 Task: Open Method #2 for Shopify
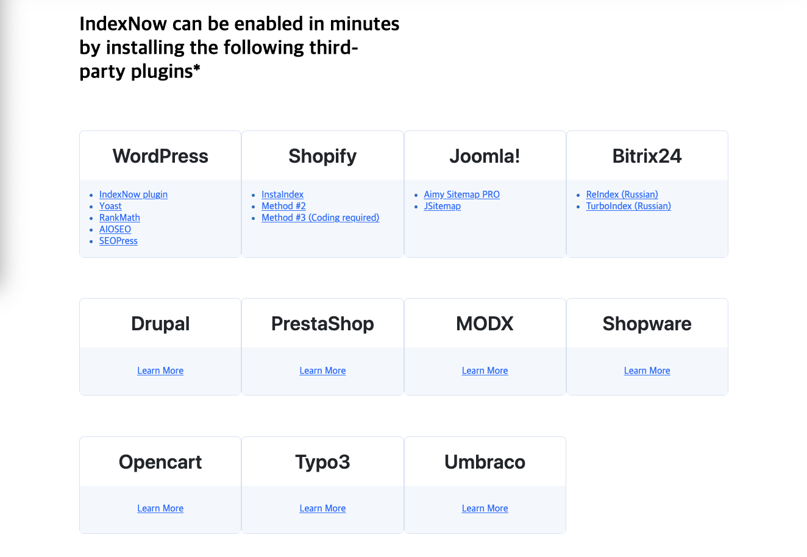click(283, 206)
